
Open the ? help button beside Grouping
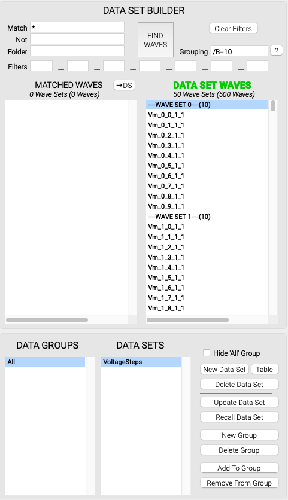click(x=277, y=50)
